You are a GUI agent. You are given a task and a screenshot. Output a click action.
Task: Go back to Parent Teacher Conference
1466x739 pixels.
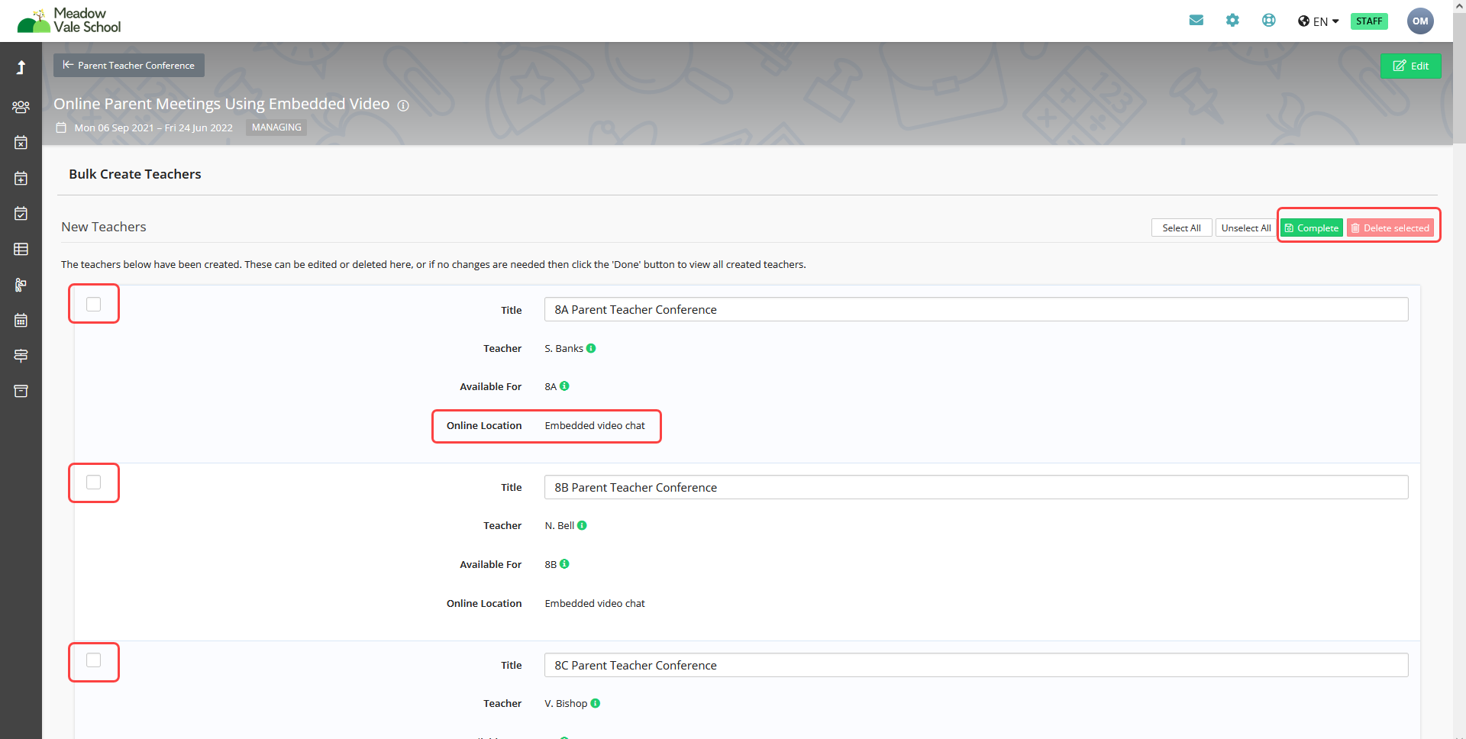pyautogui.click(x=129, y=66)
